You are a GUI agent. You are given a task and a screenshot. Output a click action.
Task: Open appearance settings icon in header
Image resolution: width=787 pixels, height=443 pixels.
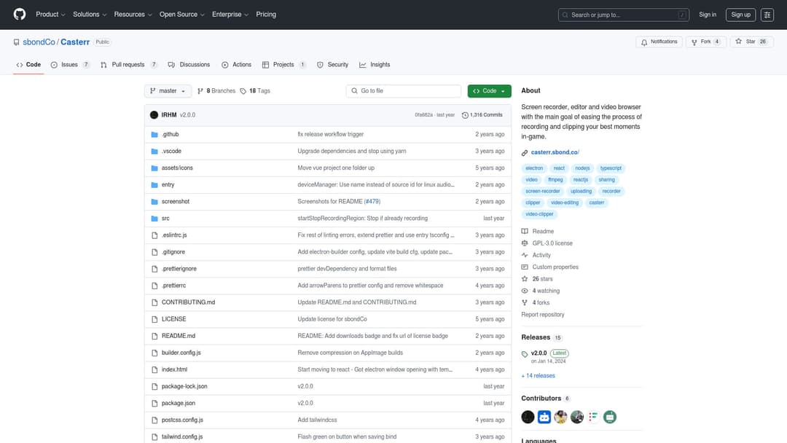pyautogui.click(x=767, y=15)
